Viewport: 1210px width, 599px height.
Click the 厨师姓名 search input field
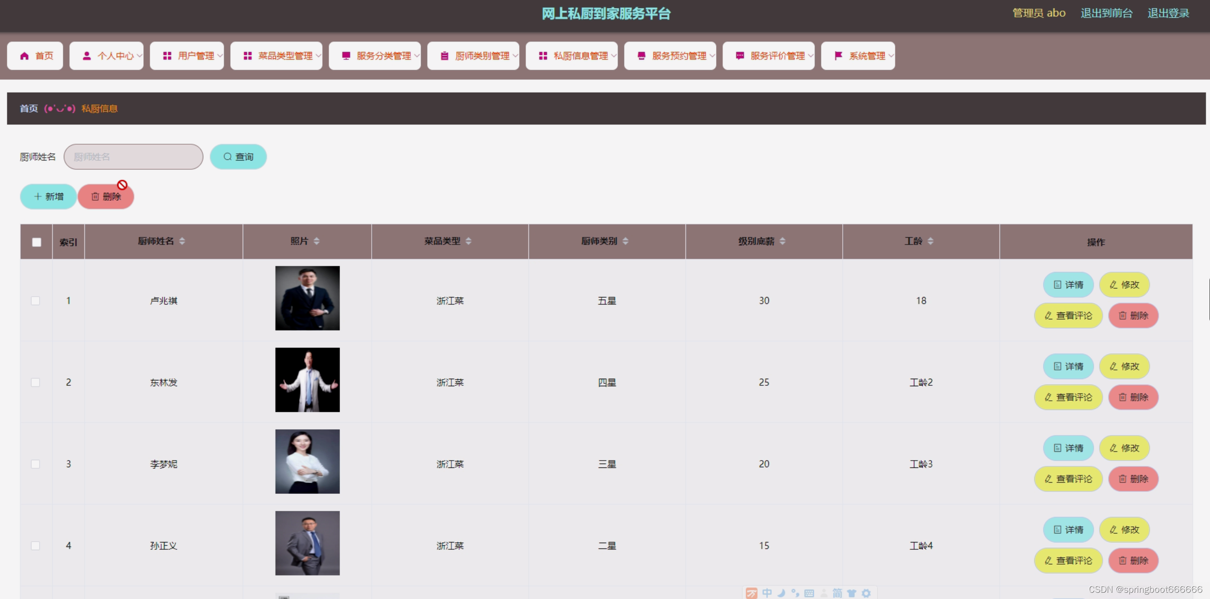tap(133, 157)
